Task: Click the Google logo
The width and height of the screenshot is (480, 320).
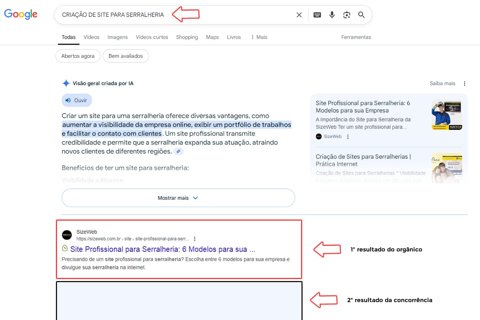Action: [21, 14]
